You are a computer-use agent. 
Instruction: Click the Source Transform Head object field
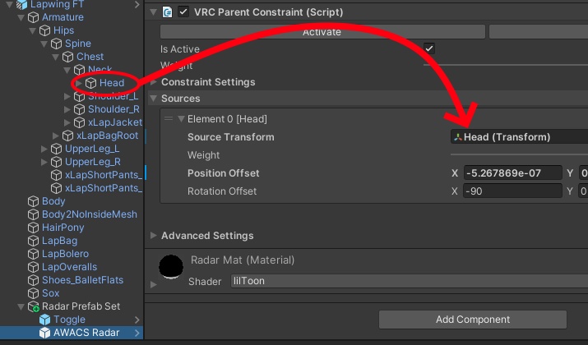pos(520,137)
